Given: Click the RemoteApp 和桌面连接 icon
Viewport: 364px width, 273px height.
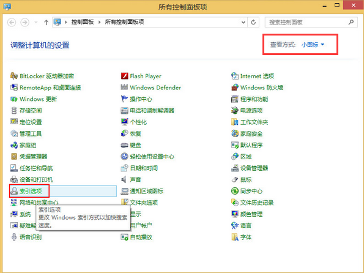Looking at the screenshot, I should tap(14, 88).
